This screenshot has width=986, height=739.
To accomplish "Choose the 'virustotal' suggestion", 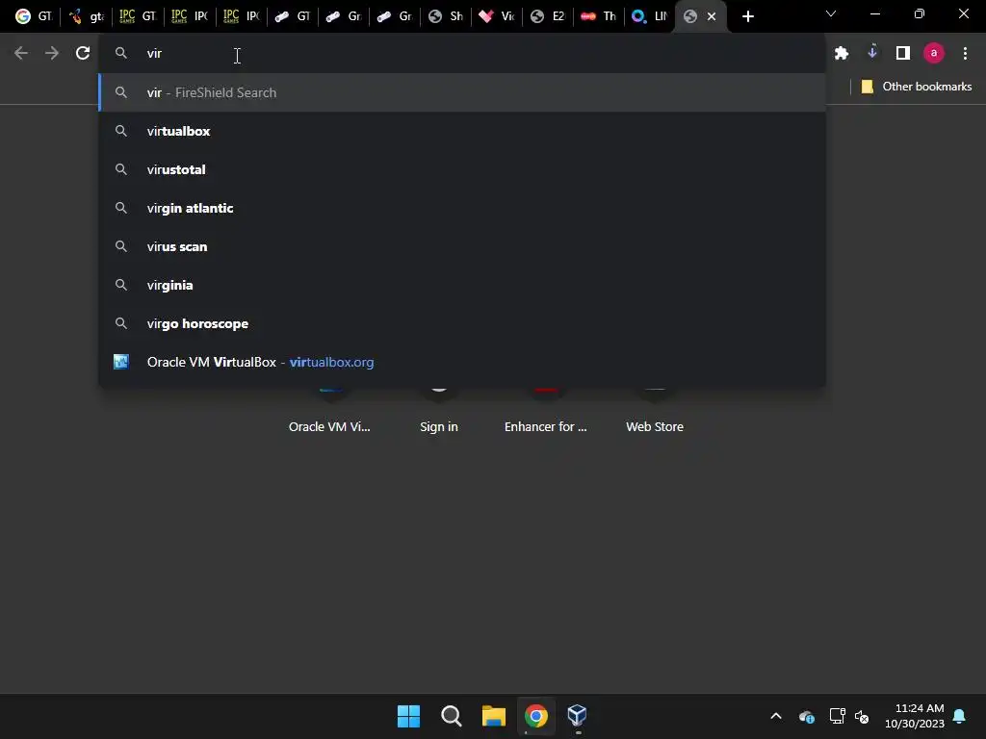I will point(462,169).
